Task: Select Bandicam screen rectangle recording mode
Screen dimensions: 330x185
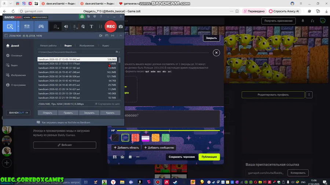Action: [10, 26]
